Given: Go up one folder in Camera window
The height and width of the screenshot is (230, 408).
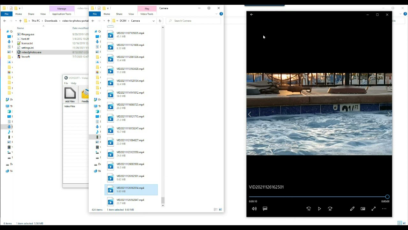Looking at the screenshot, I should pos(108,21).
